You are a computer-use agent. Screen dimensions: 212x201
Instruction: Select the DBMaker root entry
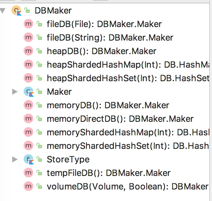[53, 10]
